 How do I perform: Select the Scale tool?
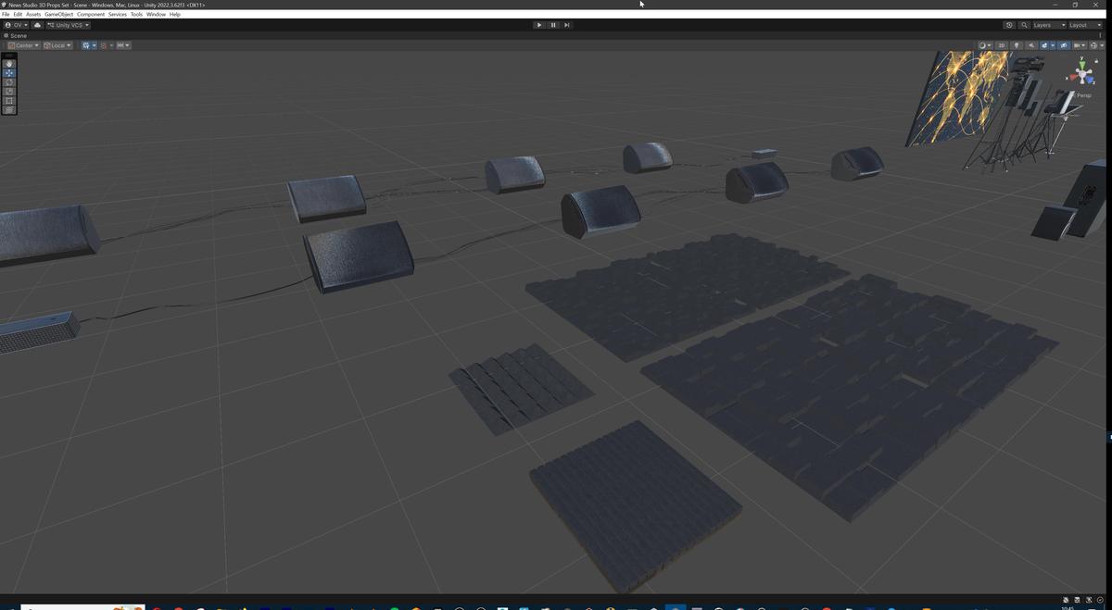coord(9,92)
